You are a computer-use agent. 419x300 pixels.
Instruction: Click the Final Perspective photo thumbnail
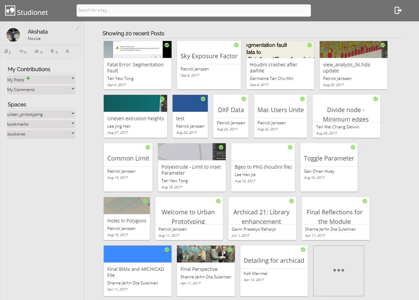206,254
